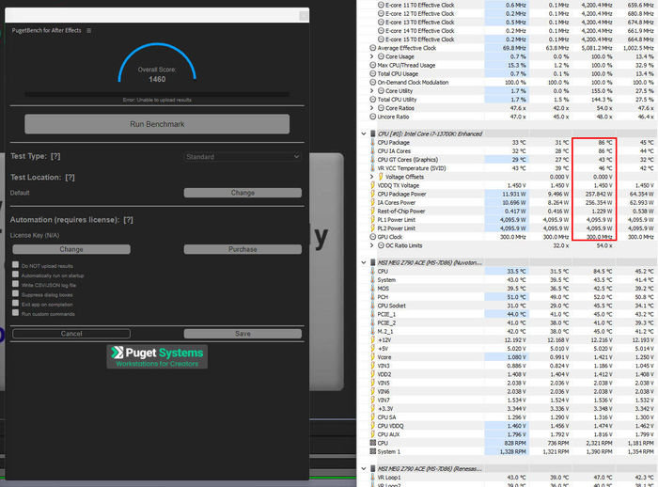Click the PL2 Power Limit icon
Screen dimensions: 658x487
coord(372,228)
